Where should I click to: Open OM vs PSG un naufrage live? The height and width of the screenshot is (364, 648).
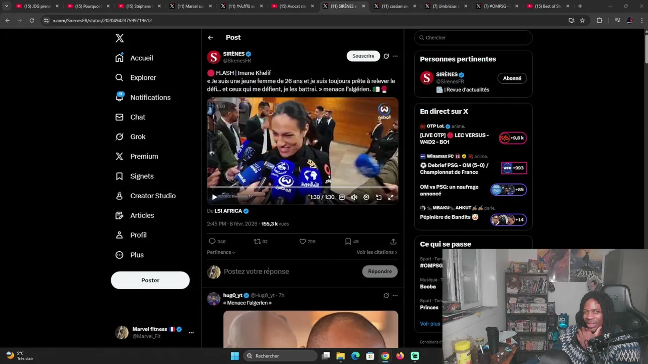(x=449, y=190)
